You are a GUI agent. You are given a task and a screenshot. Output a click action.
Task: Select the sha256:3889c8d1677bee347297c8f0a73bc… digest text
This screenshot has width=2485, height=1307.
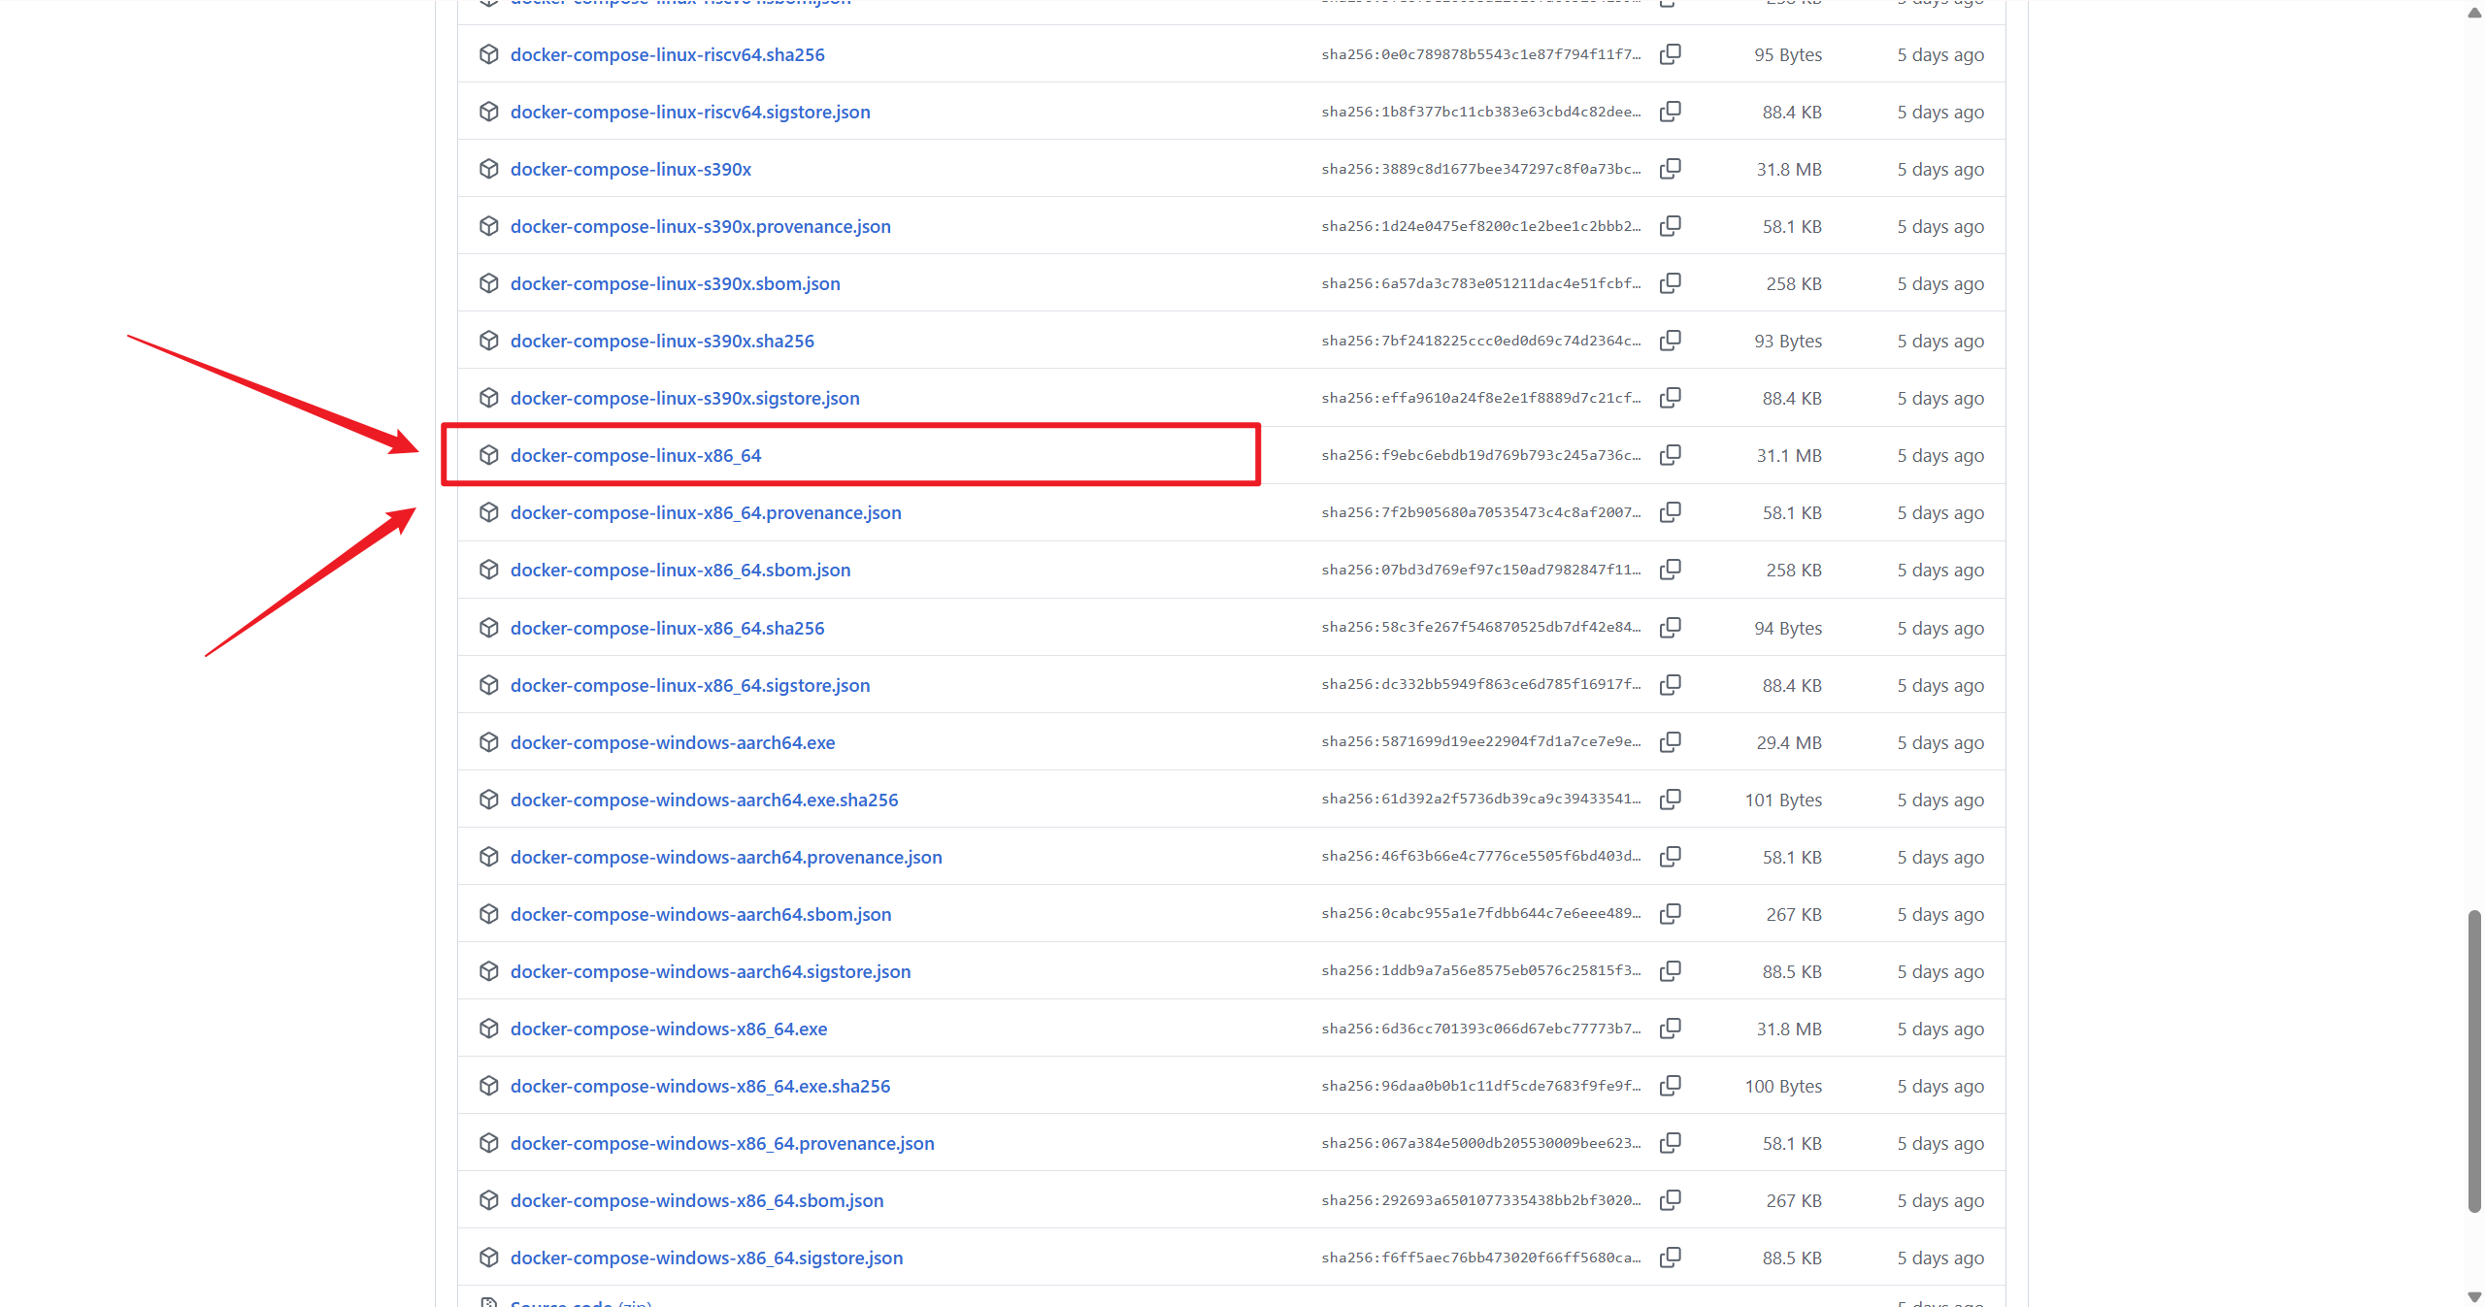point(1481,169)
